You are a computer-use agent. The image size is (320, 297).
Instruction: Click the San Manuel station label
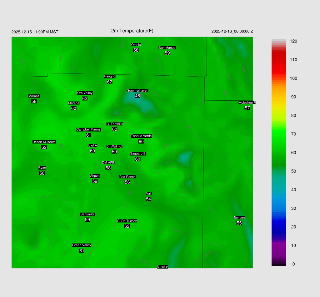[167, 48]
